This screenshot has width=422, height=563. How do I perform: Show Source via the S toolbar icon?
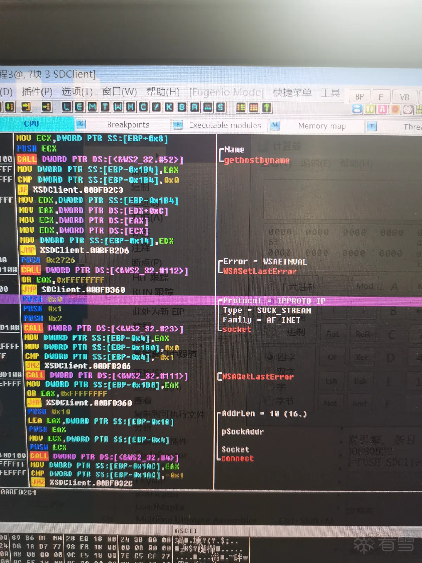[220, 107]
